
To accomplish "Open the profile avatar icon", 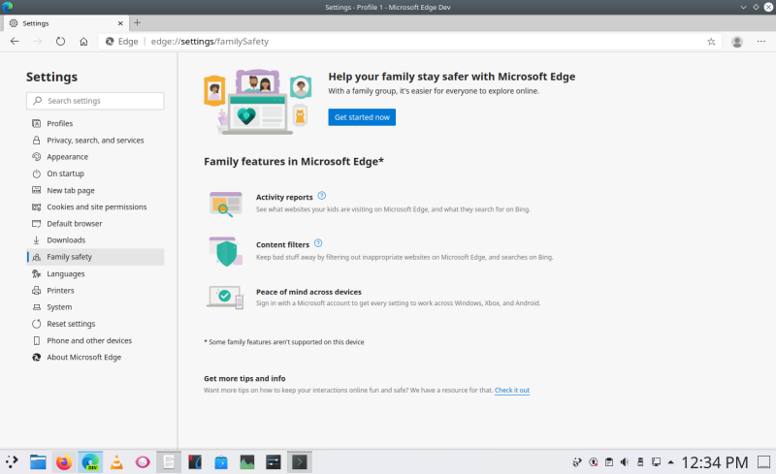I will (737, 42).
